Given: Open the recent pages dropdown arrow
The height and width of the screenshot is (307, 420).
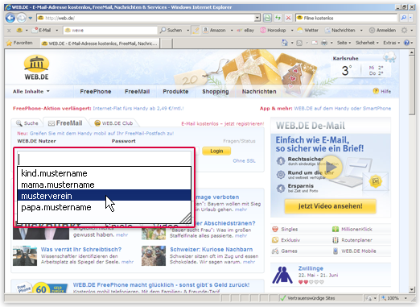Looking at the screenshot, I should (31, 18).
